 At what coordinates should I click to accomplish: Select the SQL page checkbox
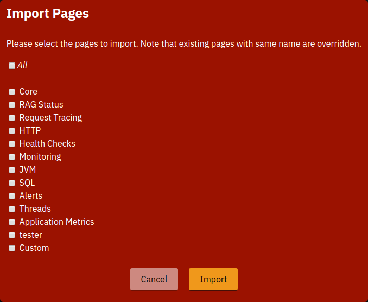(x=12, y=183)
